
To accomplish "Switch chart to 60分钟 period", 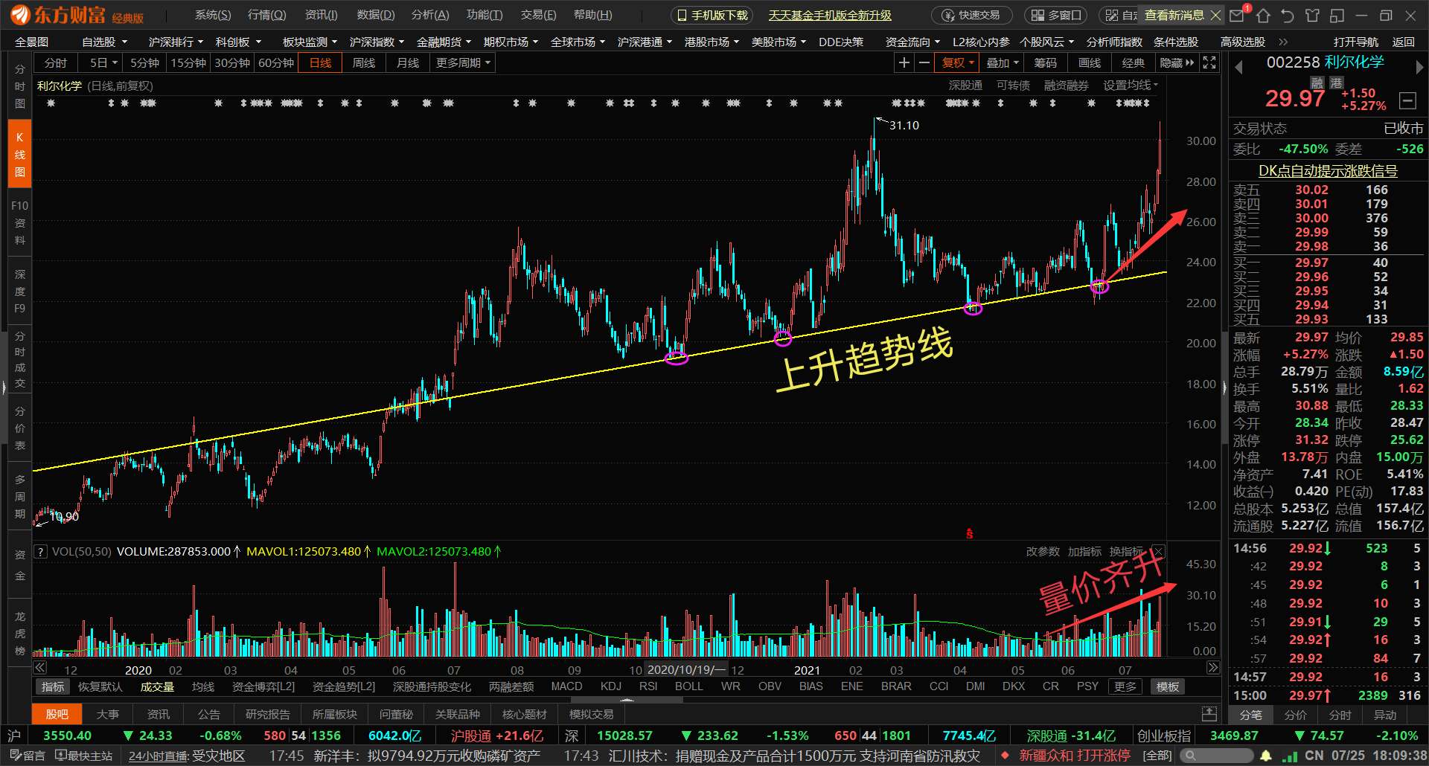I will point(276,63).
